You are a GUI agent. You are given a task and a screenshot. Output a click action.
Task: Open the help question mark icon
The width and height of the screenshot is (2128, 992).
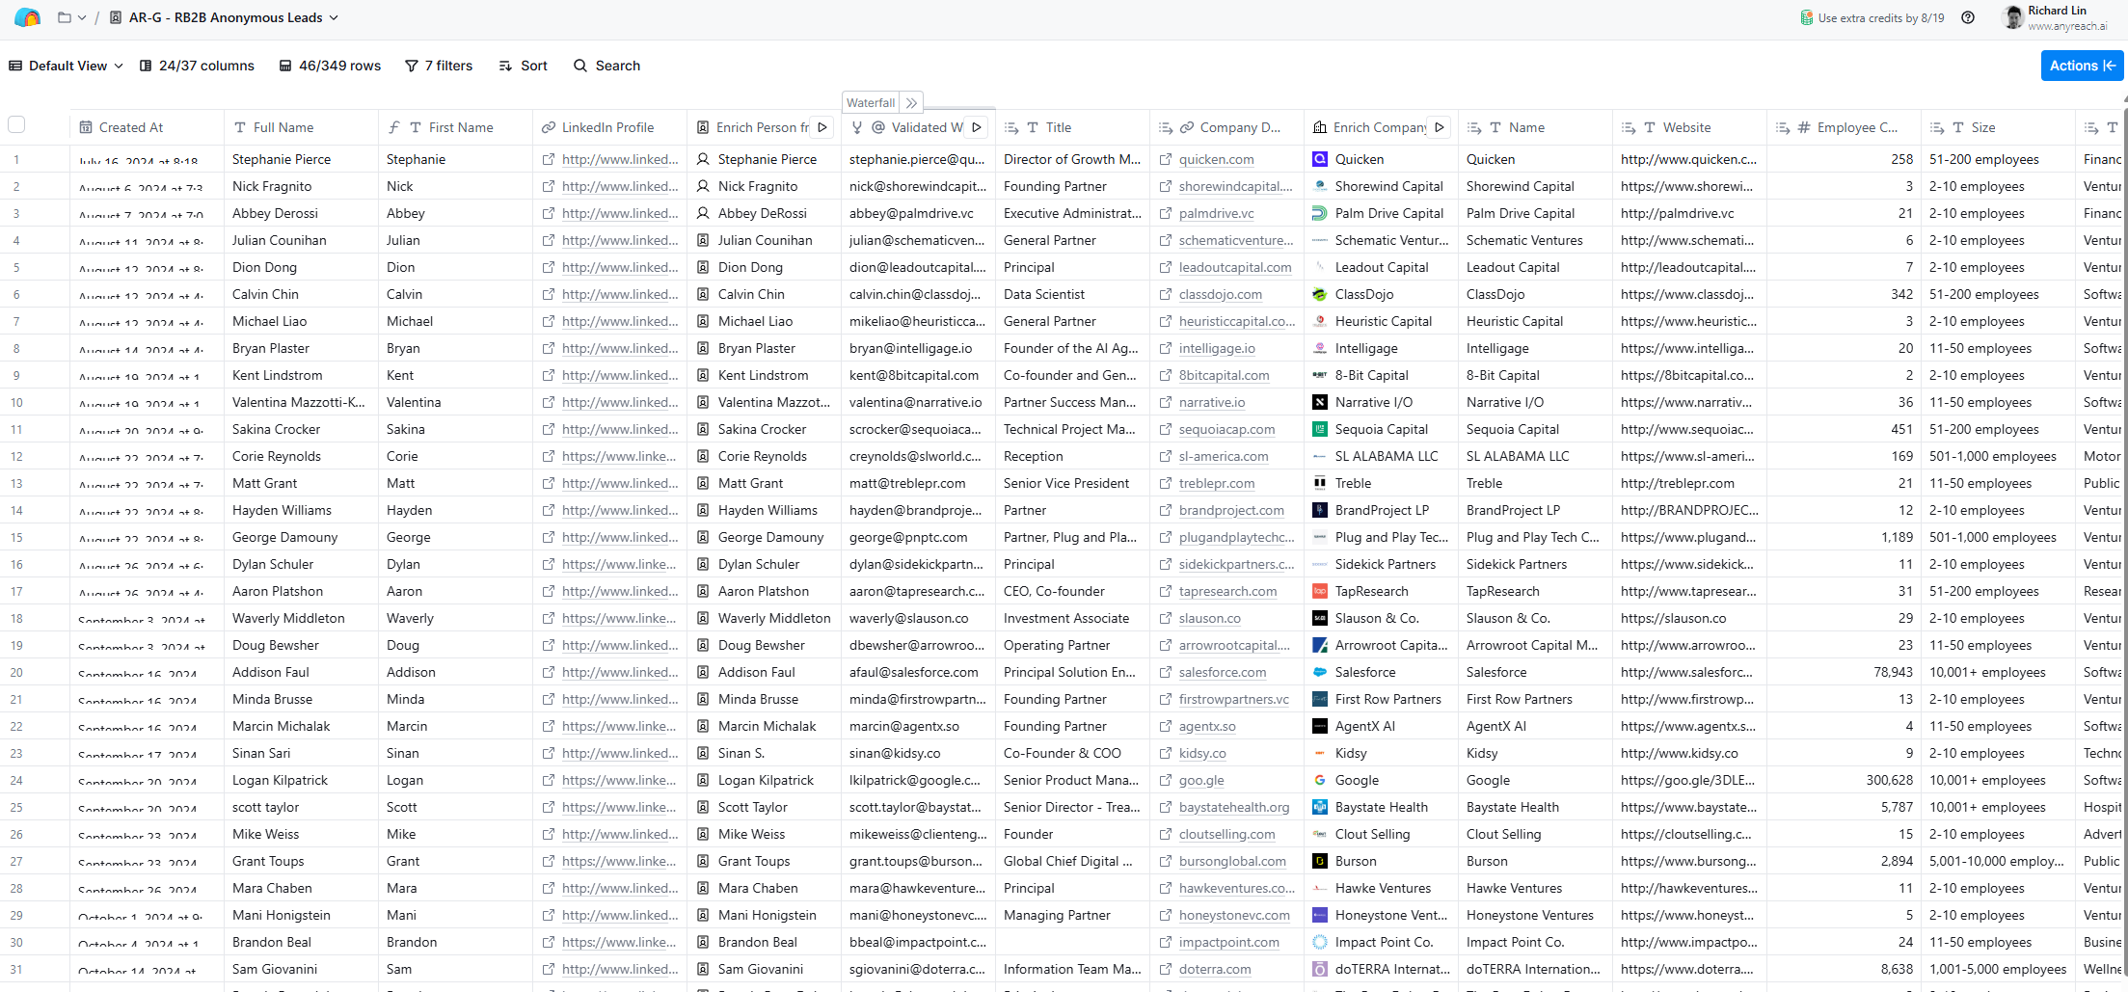click(1968, 17)
